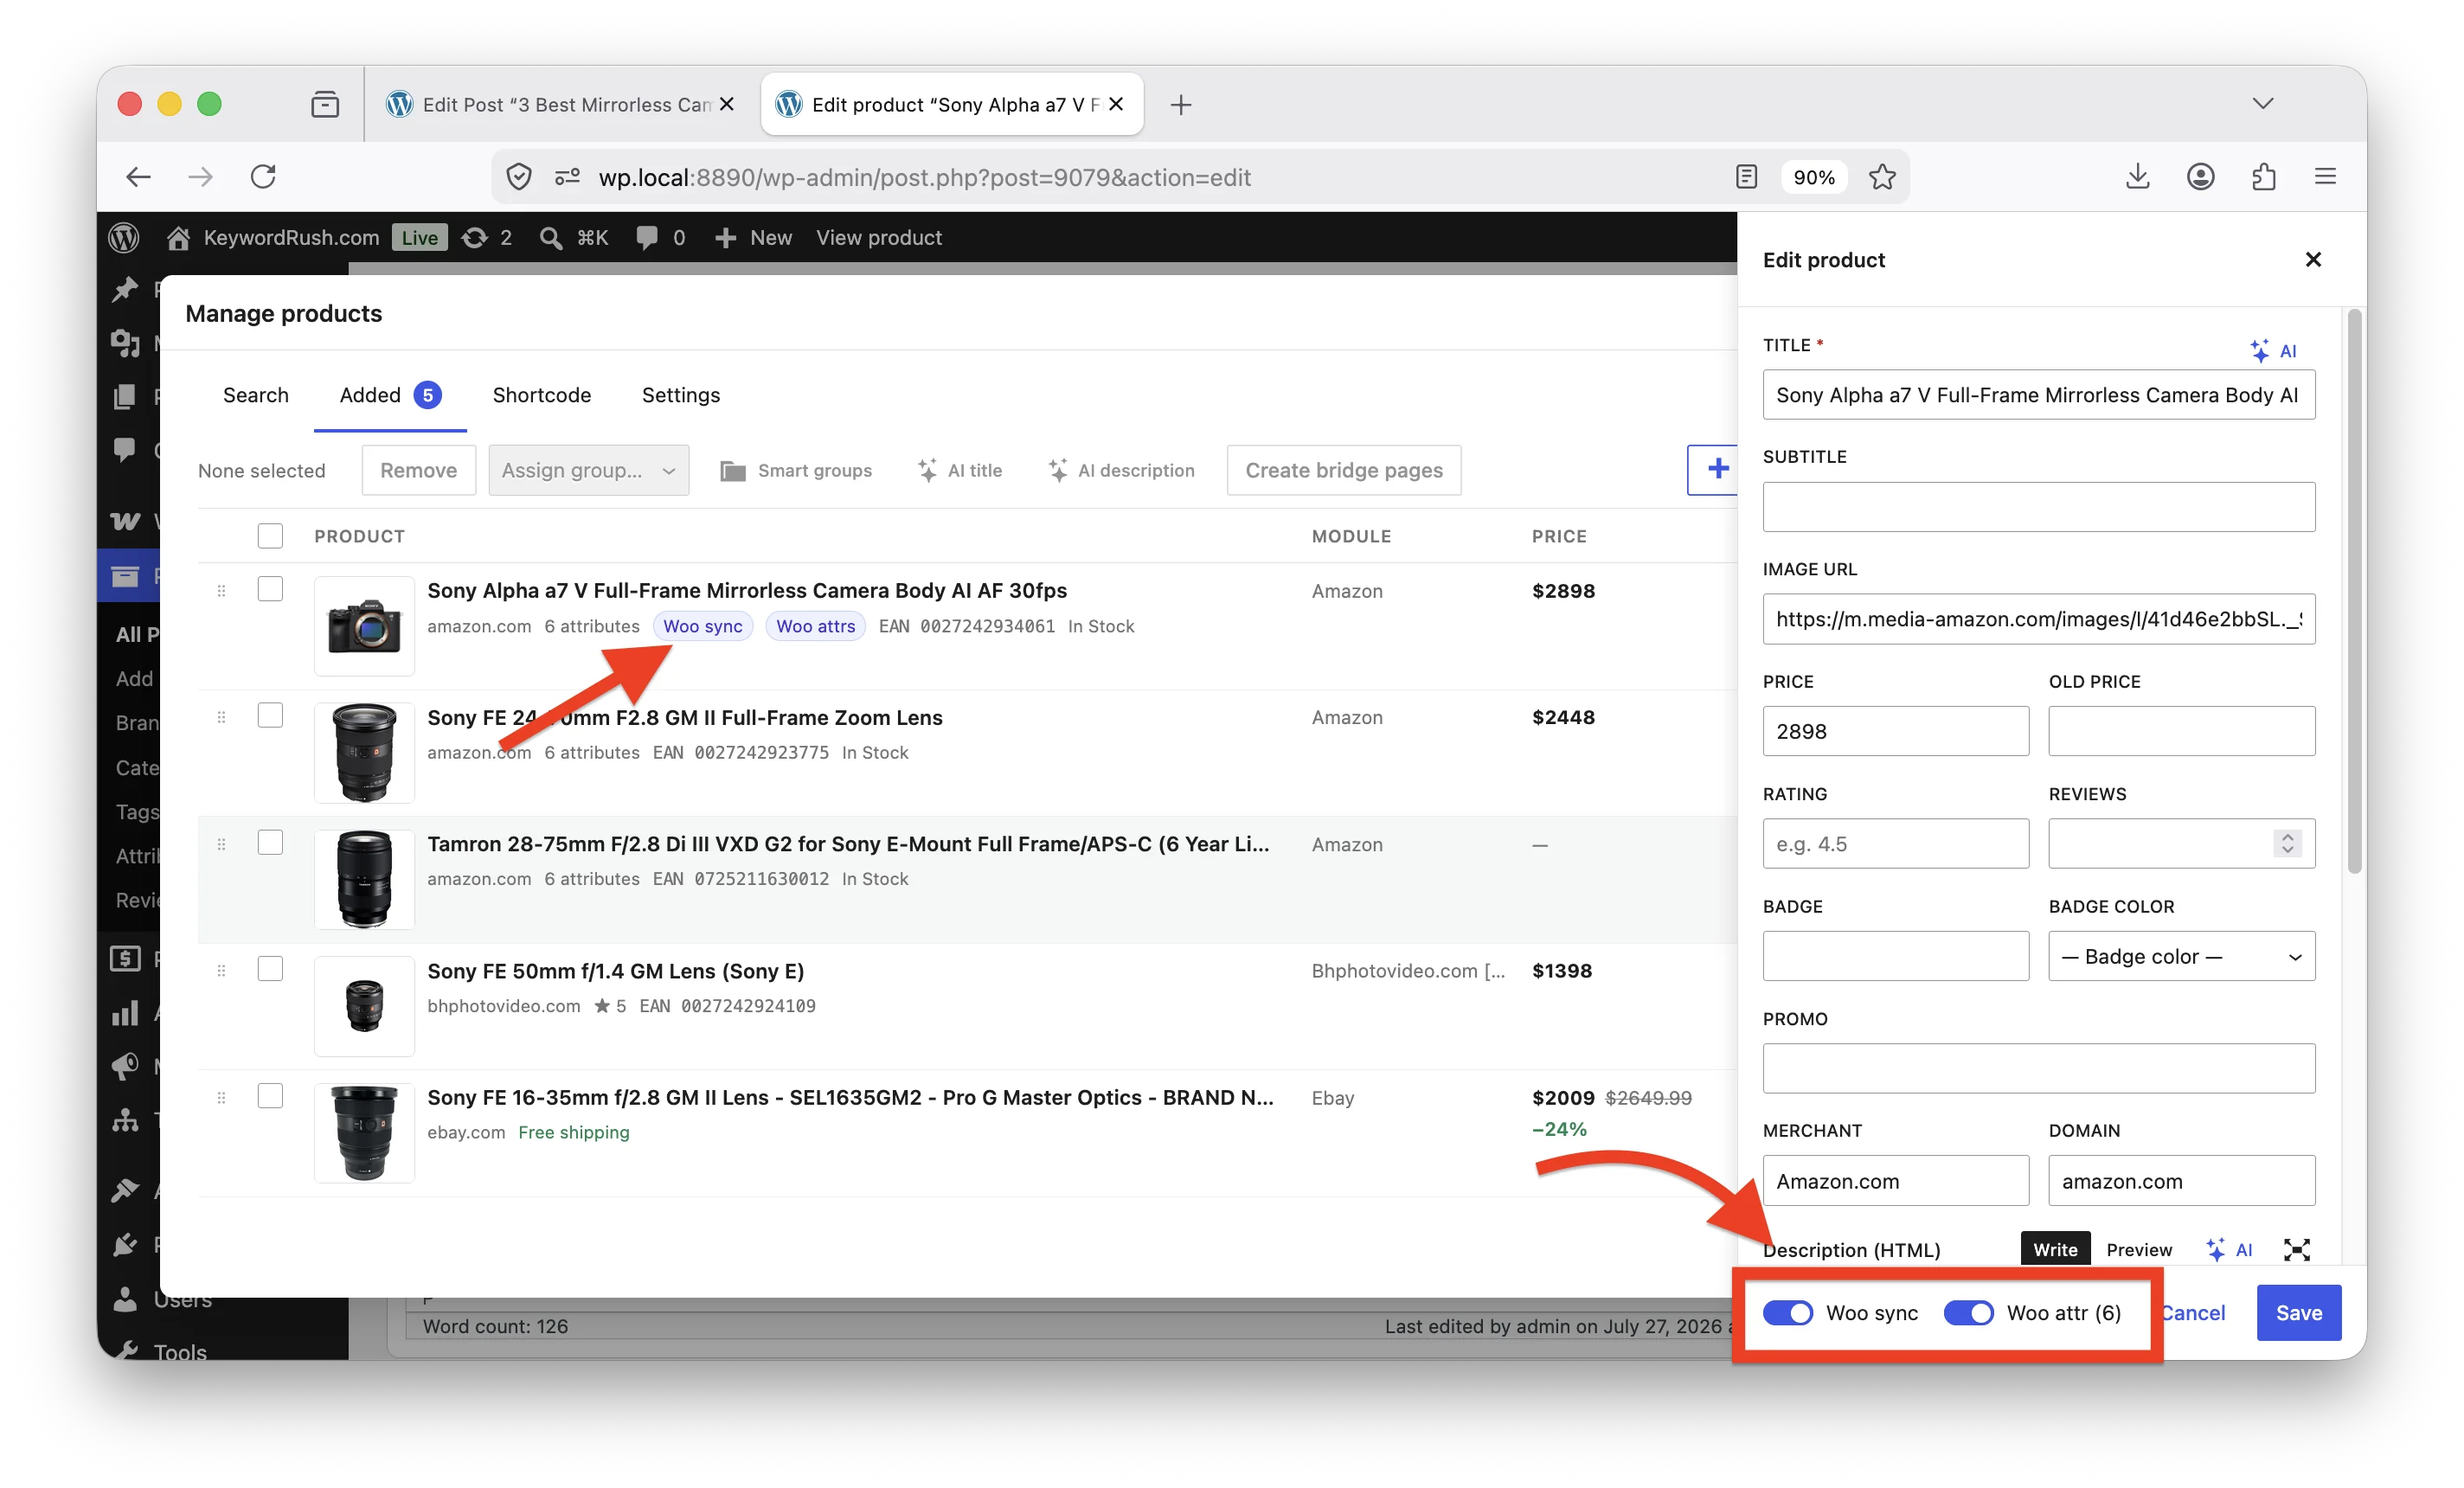Click the Remove button
Image resolution: width=2464 pixels, height=1488 pixels.
(418, 470)
